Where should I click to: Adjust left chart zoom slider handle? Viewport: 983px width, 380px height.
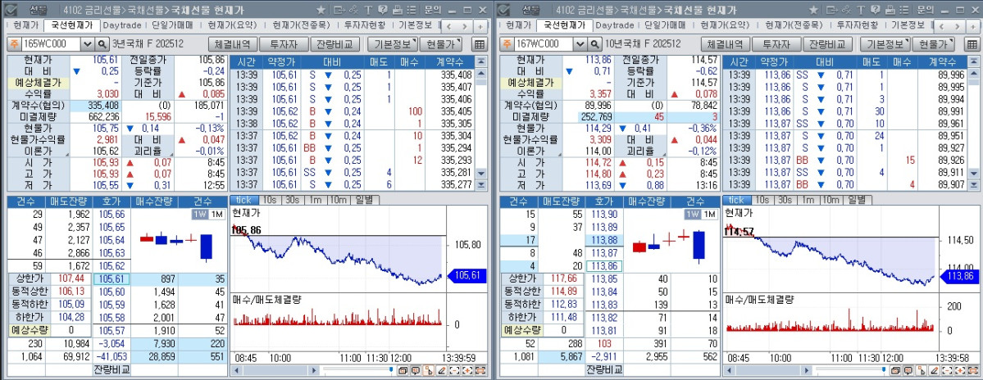(x=391, y=371)
